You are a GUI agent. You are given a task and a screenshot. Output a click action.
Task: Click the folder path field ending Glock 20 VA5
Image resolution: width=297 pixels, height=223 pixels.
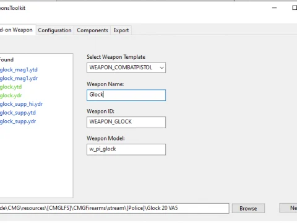pyautogui.click(x=114, y=208)
